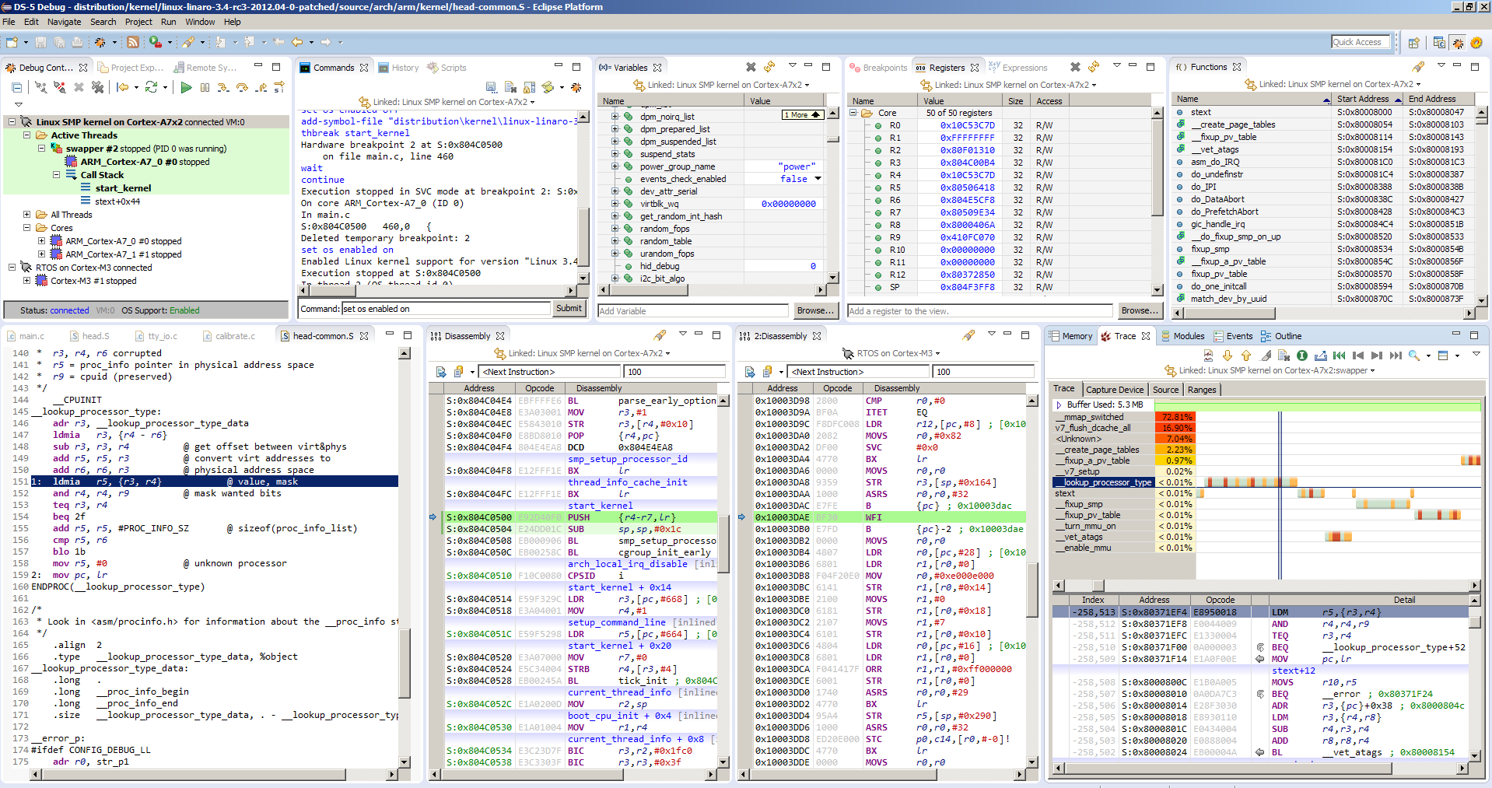Screen dimensions: 1492x788
Task: Click the green 'I' icon in Trace toolbar
Action: (x=1302, y=355)
